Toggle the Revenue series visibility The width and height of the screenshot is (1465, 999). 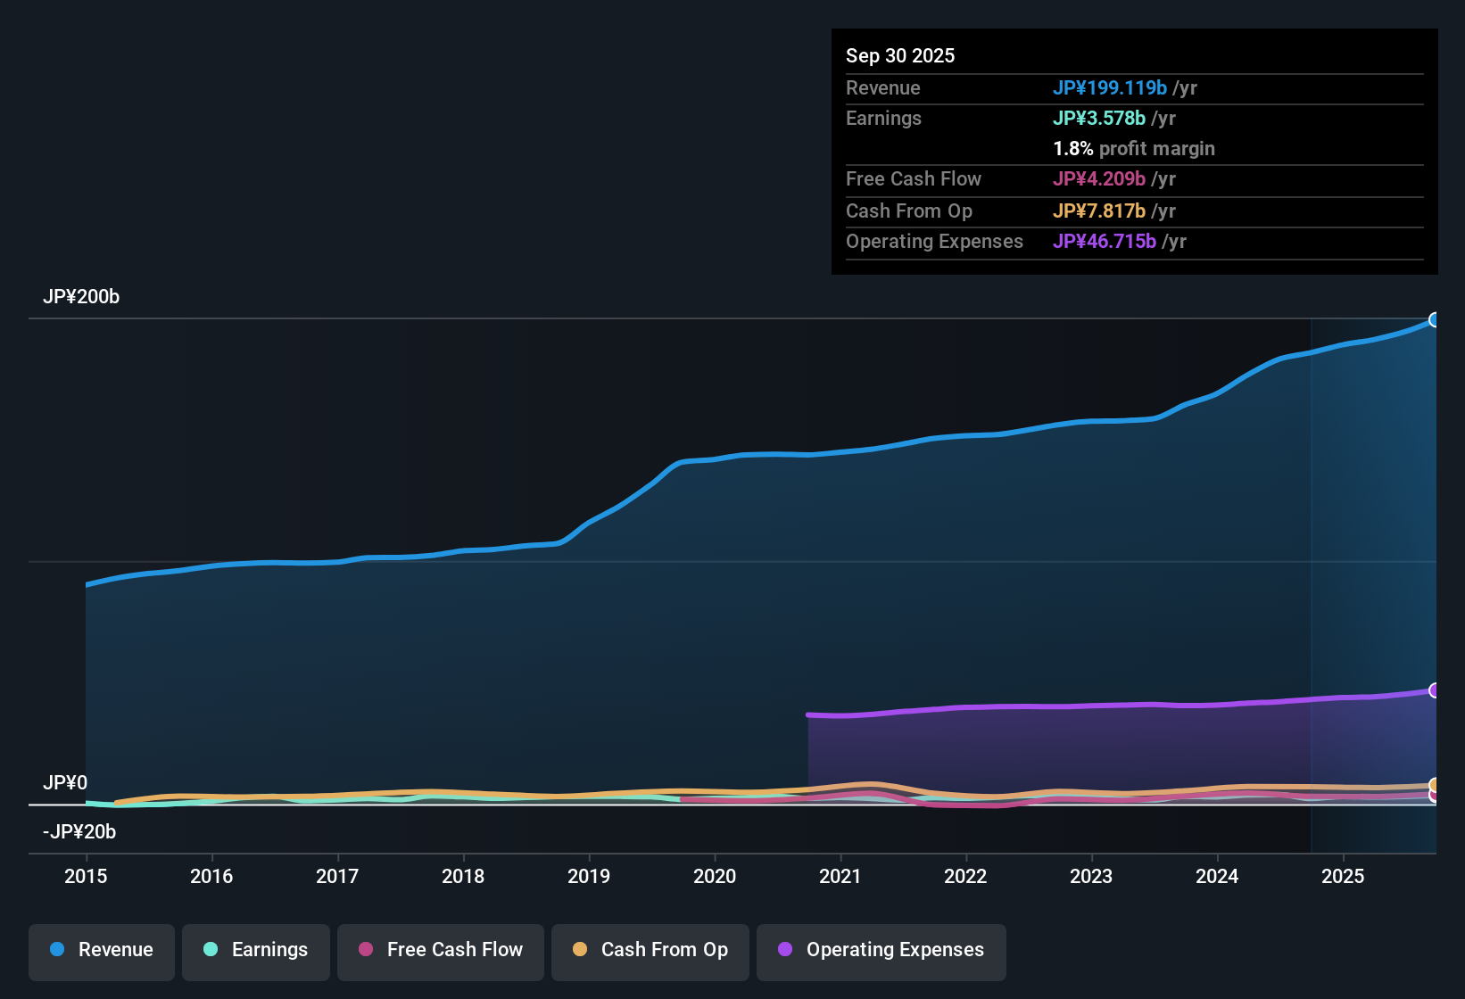click(101, 952)
